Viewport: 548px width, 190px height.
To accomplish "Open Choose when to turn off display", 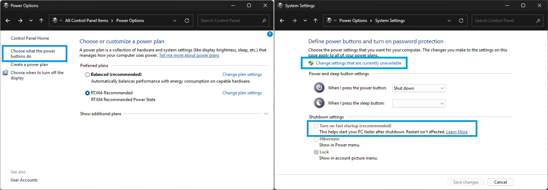I will [x=37, y=75].
